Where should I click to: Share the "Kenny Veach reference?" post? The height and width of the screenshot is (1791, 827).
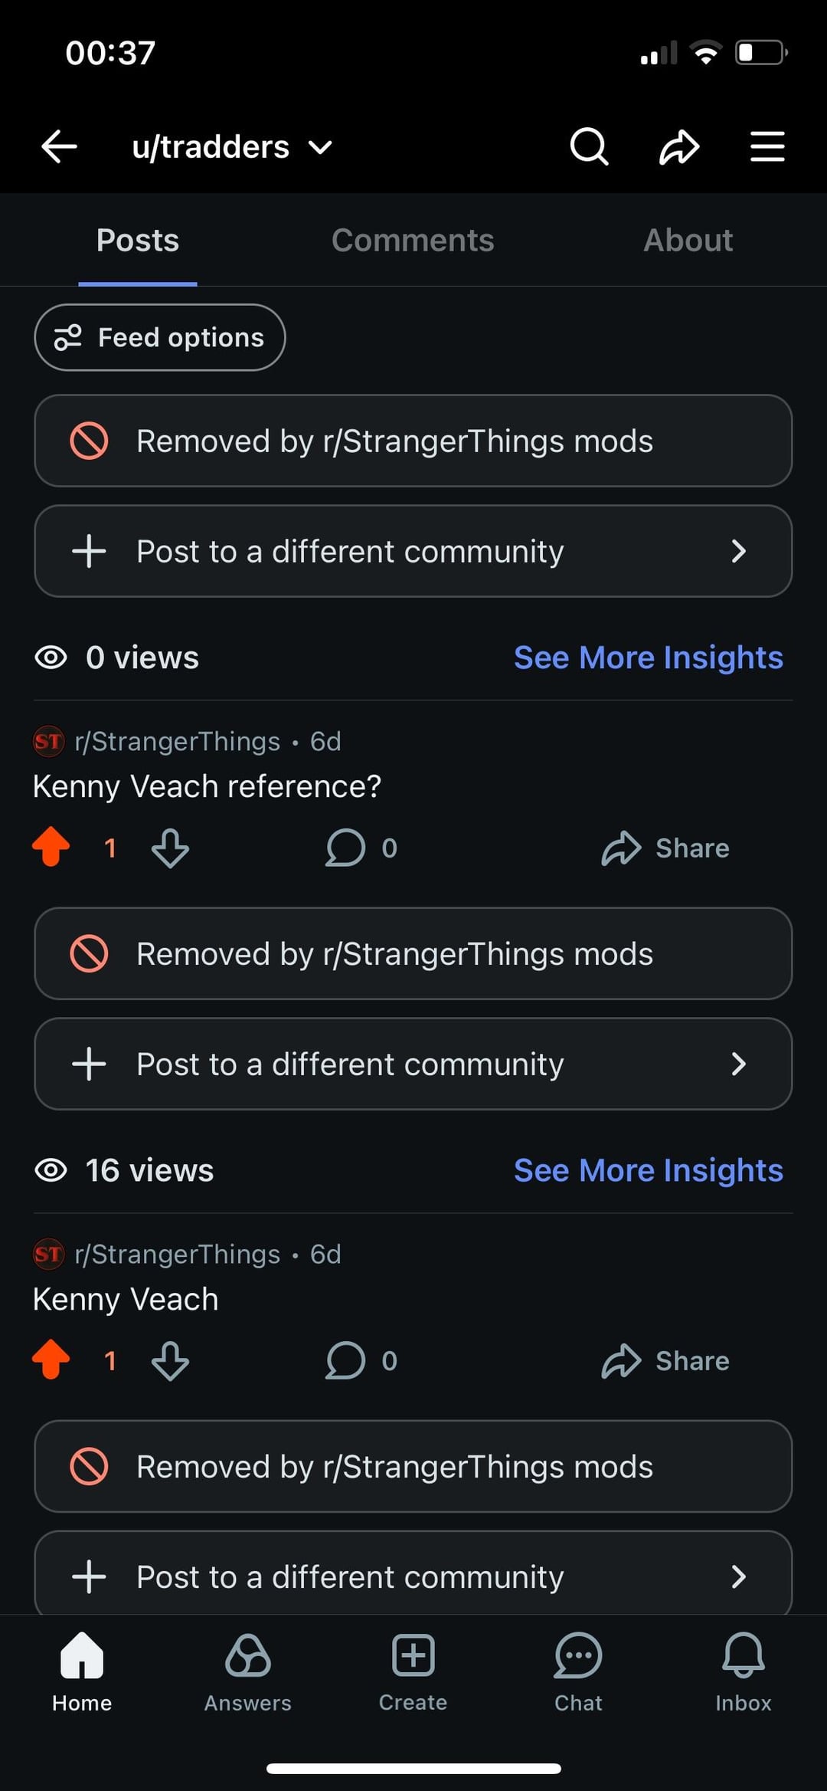pos(665,848)
